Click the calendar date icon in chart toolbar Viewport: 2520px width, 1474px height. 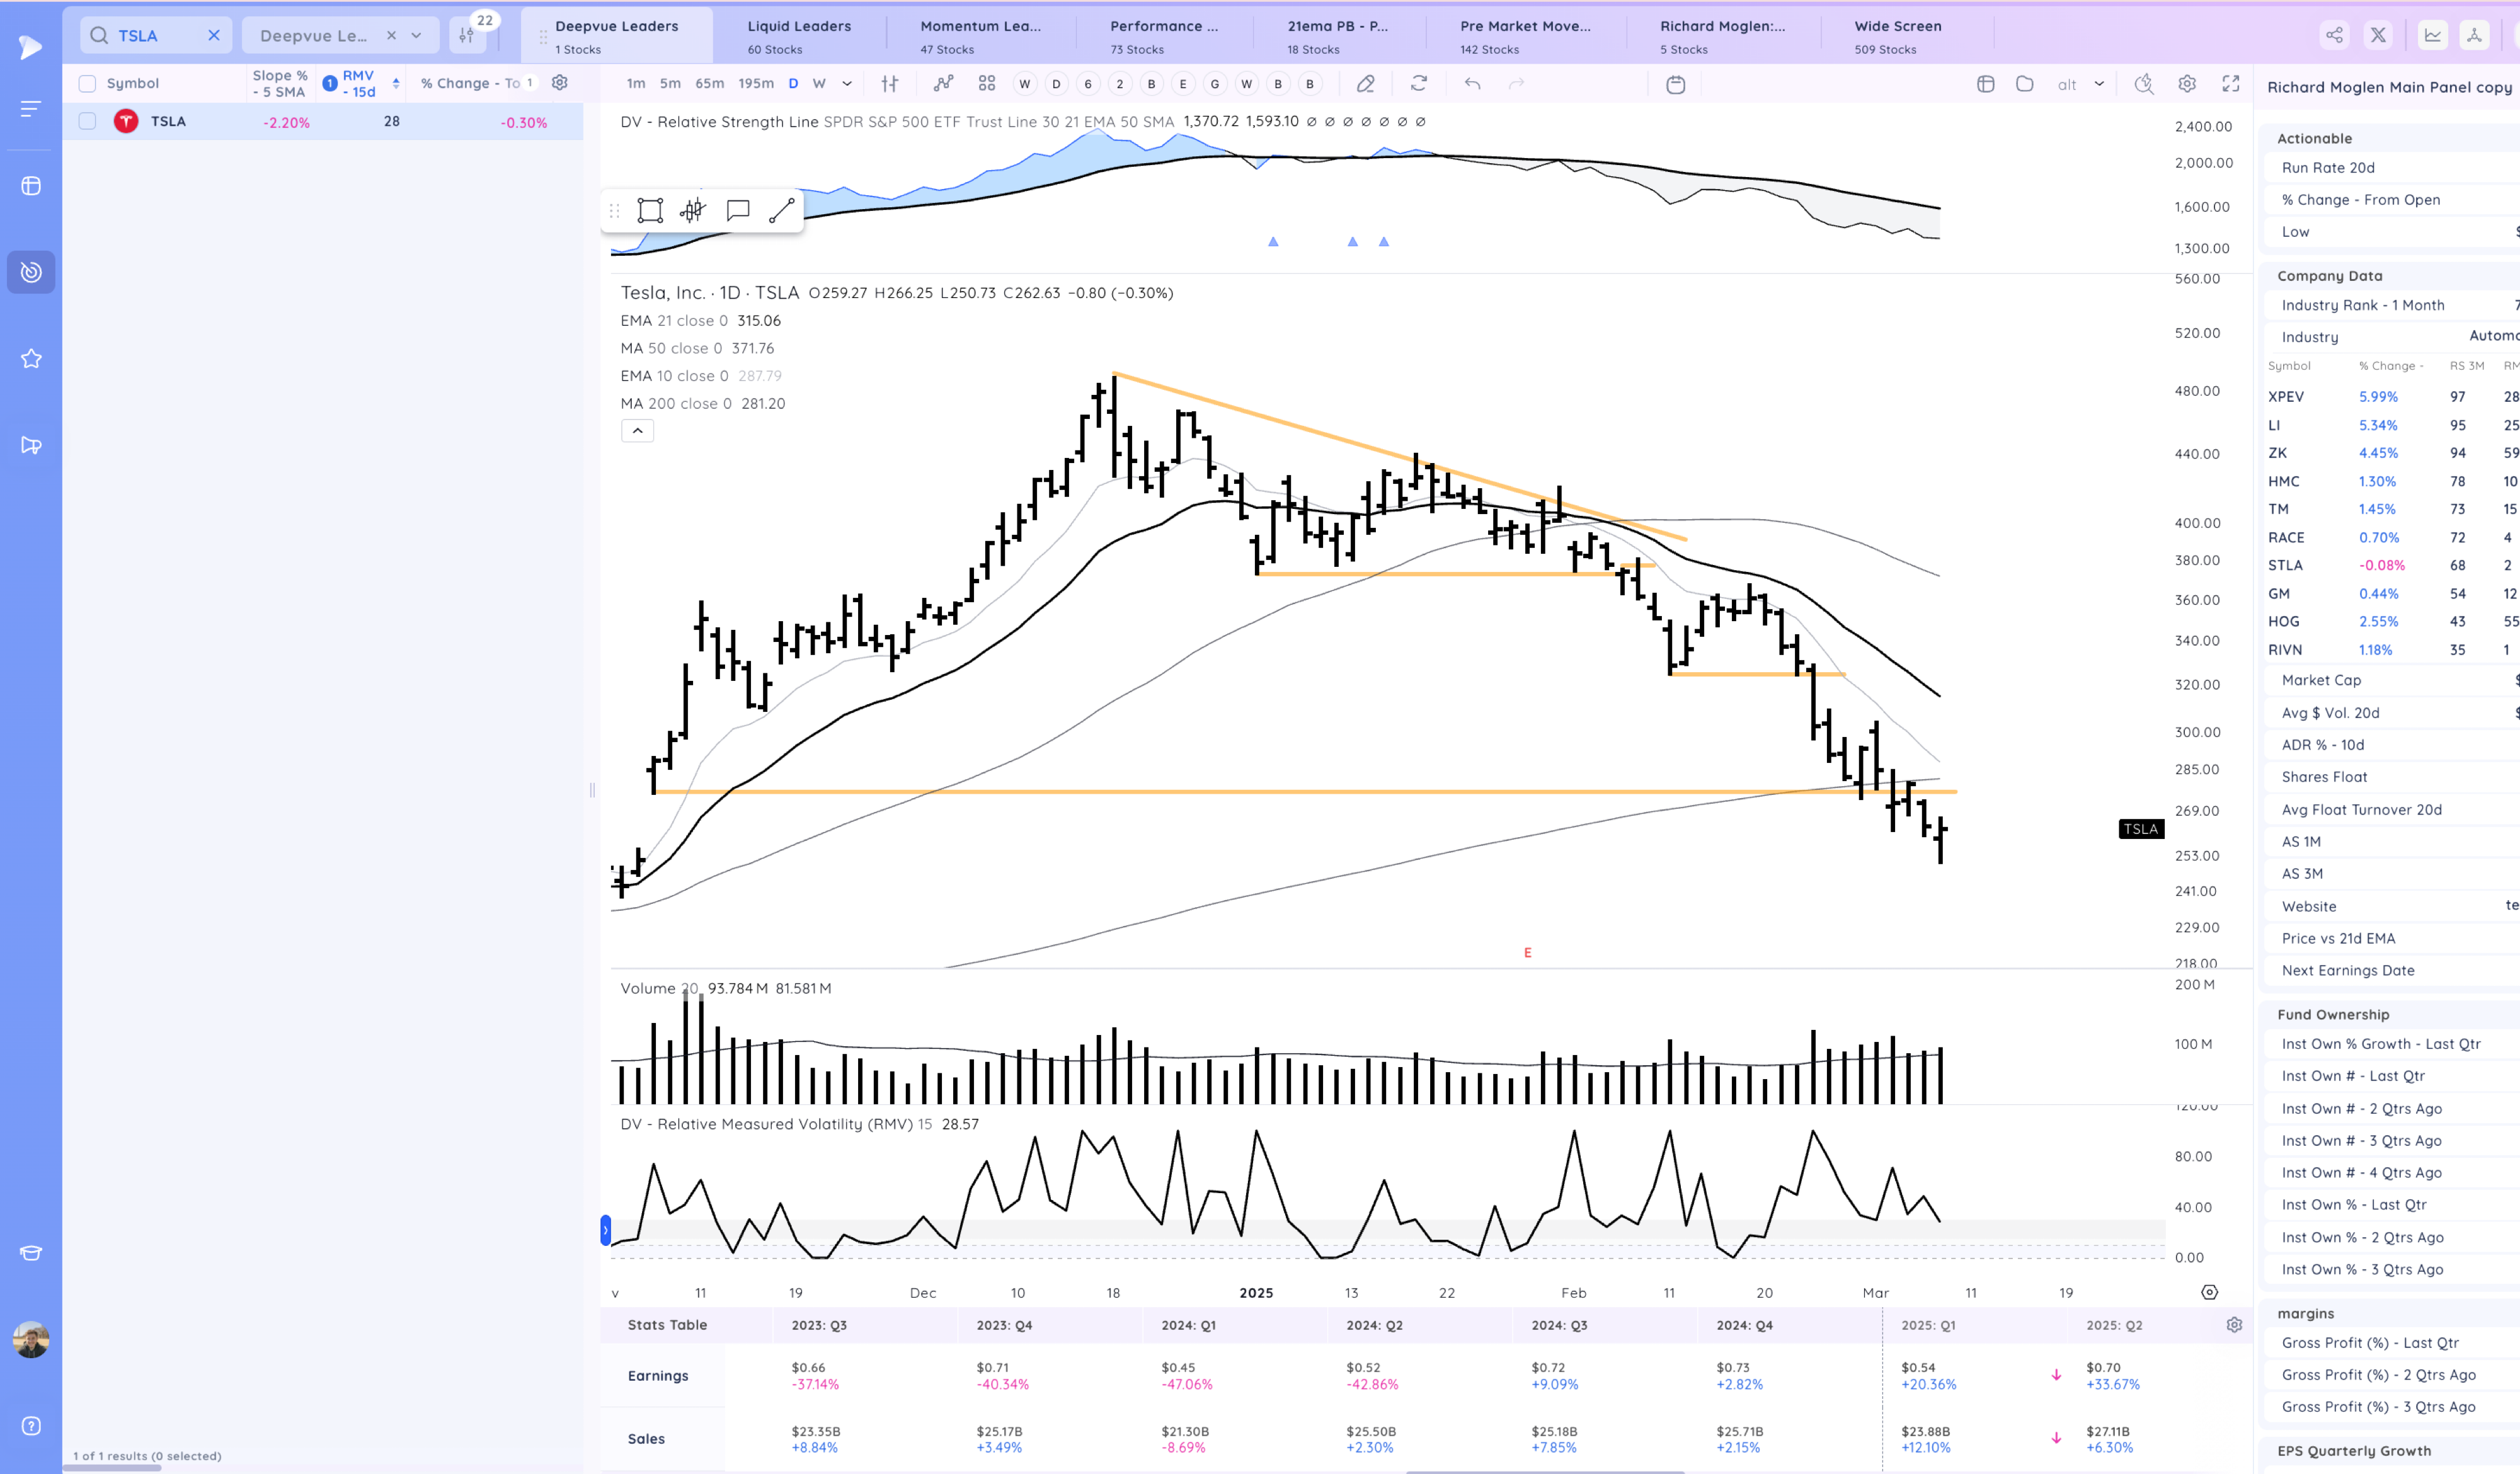tap(1676, 84)
